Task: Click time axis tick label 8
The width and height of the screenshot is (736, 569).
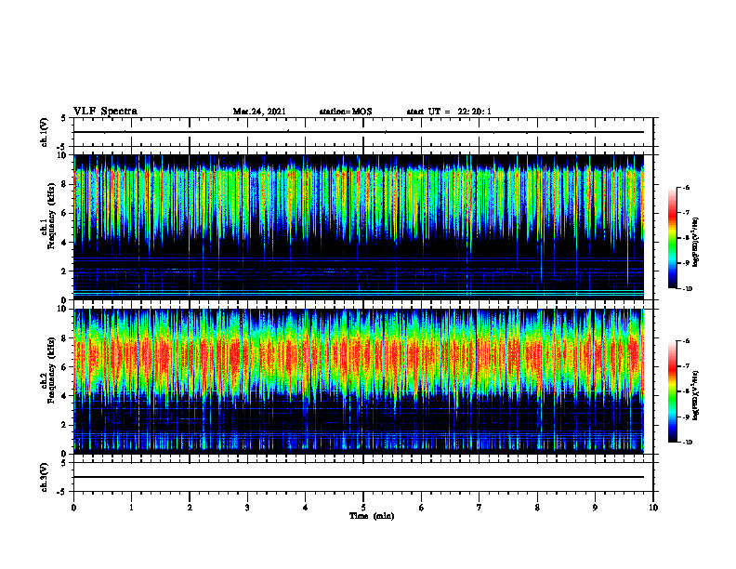Action: 537,508
